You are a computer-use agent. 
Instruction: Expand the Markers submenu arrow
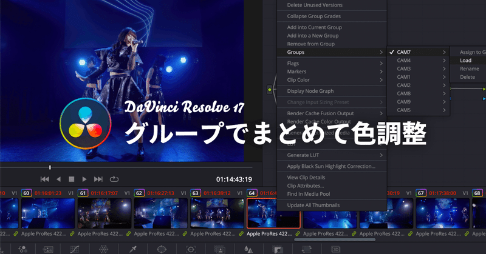pyautogui.click(x=382, y=72)
